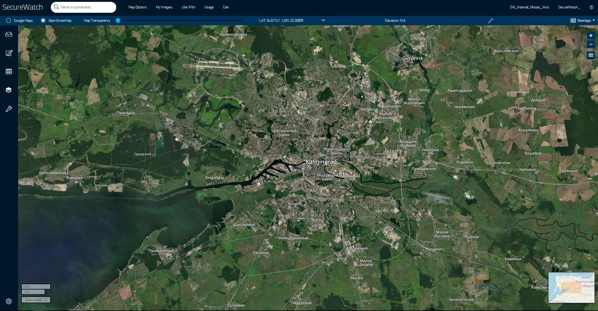The height and width of the screenshot is (311, 598).
Task: Click the Zoom Level 12 indicator
Action: [x=36, y=300]
